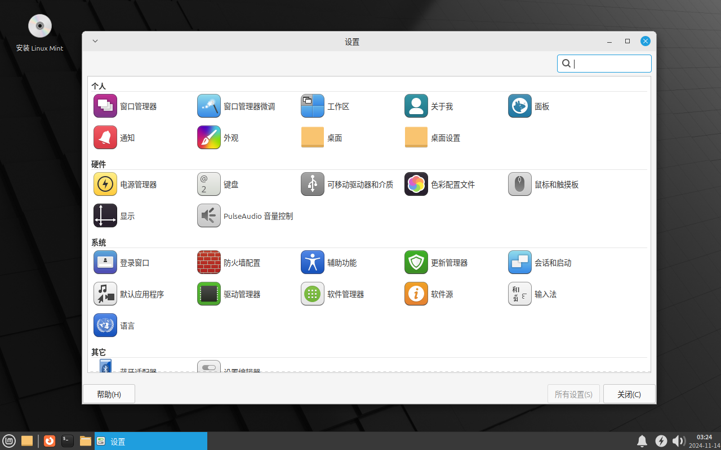721x450 pixels.
Task: Click the 帮助(H) help button
Action: (x=109, y=394)
